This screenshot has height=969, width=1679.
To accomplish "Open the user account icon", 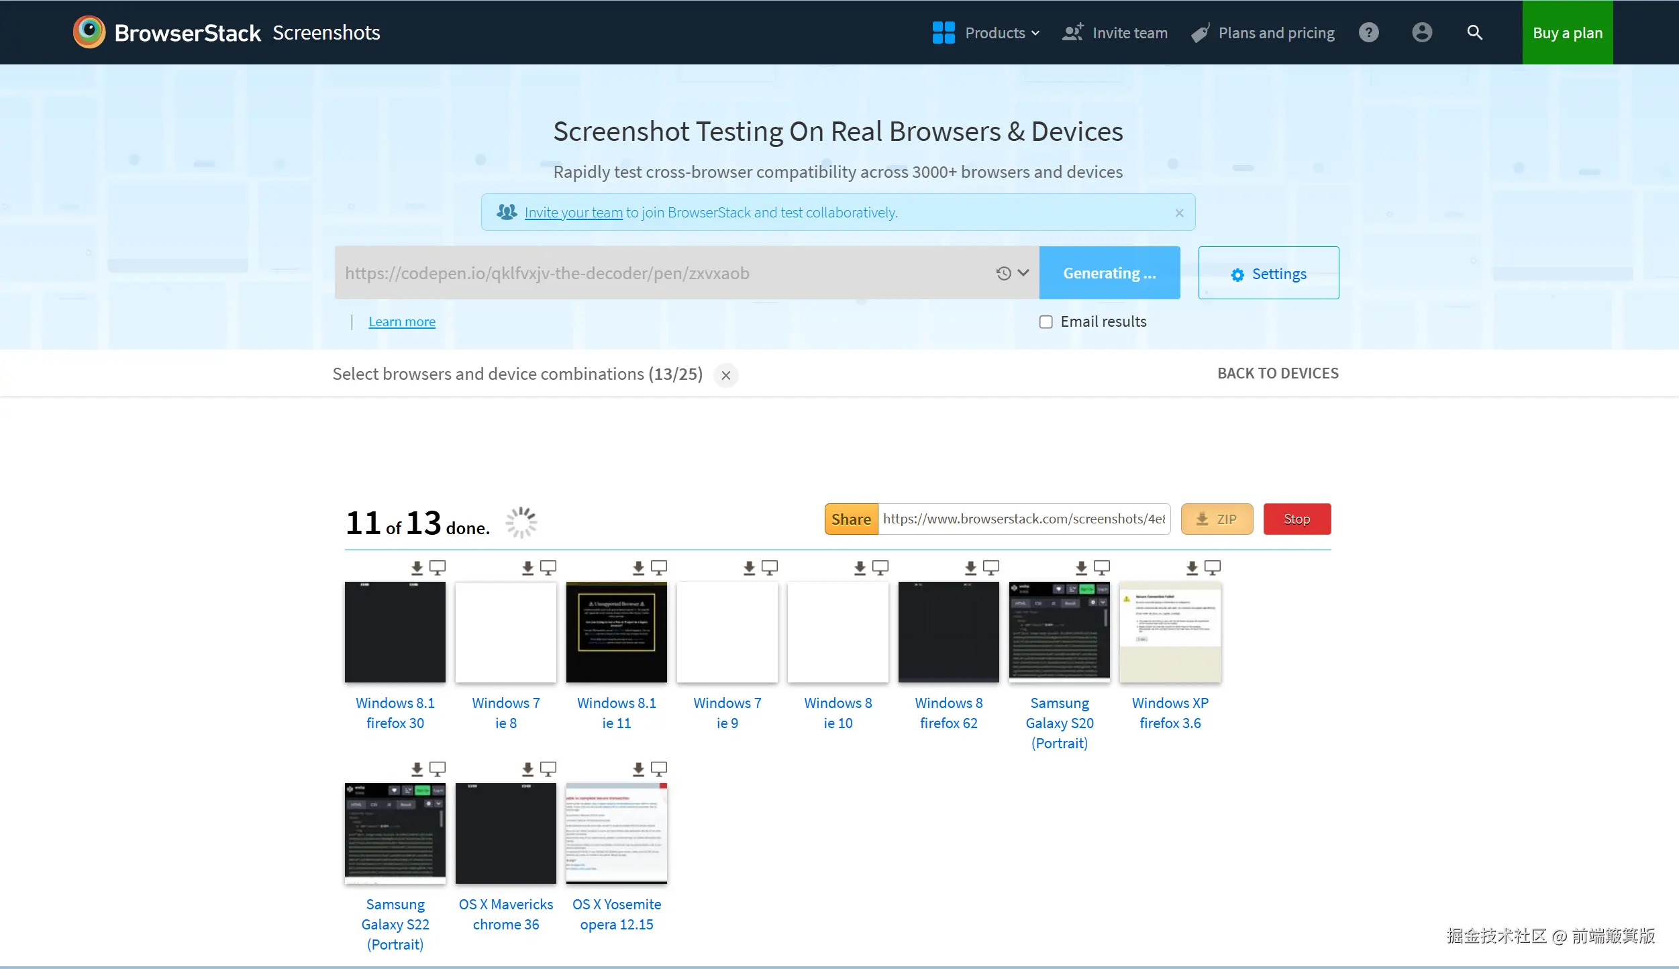I will [x=1421, y=32].
